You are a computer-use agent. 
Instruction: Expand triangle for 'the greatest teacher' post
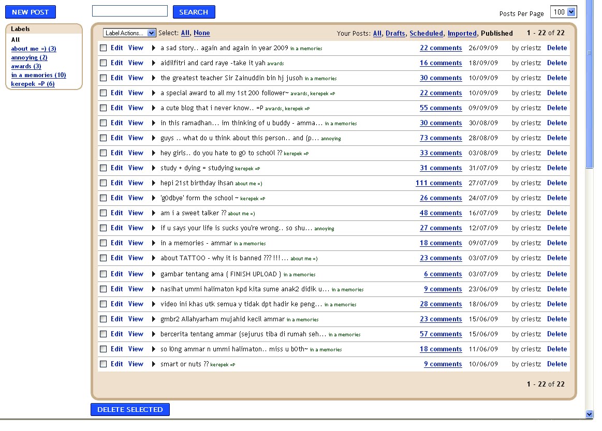click(154, 78)
